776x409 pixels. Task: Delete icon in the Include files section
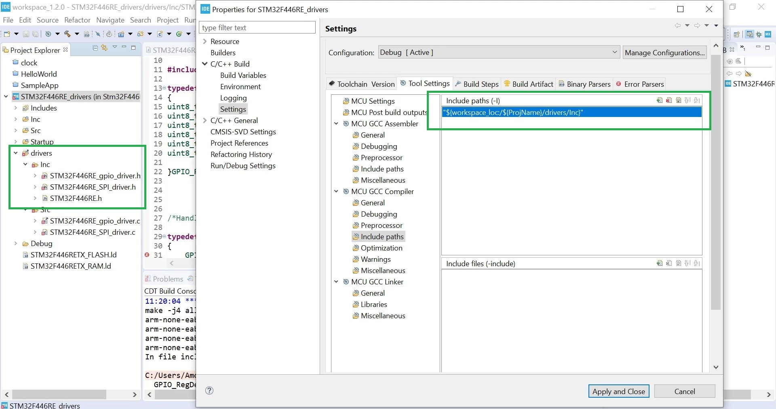click(669, 263)
